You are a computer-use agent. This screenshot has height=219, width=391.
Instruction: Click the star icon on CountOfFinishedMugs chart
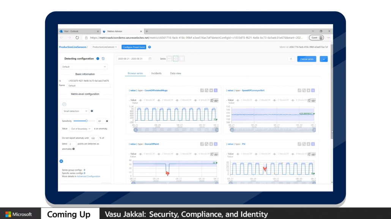point(211,91)
